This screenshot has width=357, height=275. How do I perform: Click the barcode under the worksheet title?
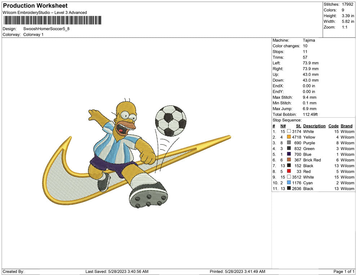(x=52, y=20)
